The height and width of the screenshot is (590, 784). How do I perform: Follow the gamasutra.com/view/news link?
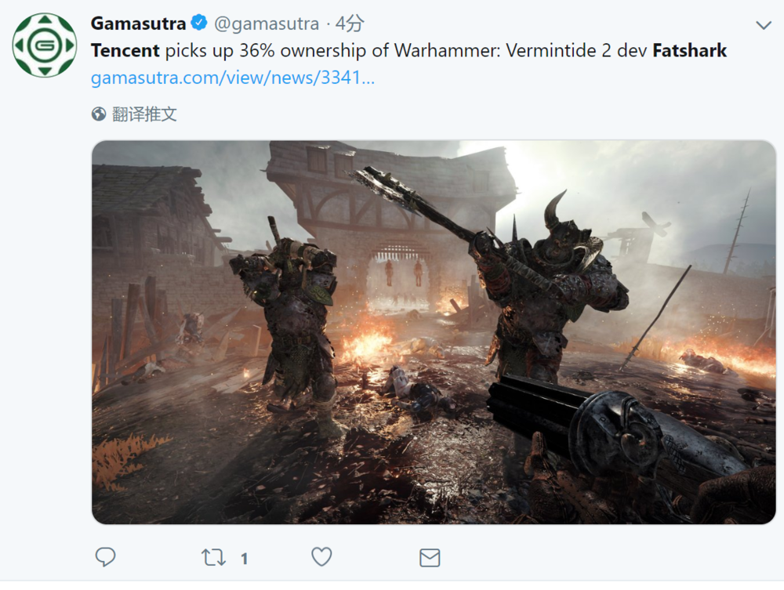point(233,78)
